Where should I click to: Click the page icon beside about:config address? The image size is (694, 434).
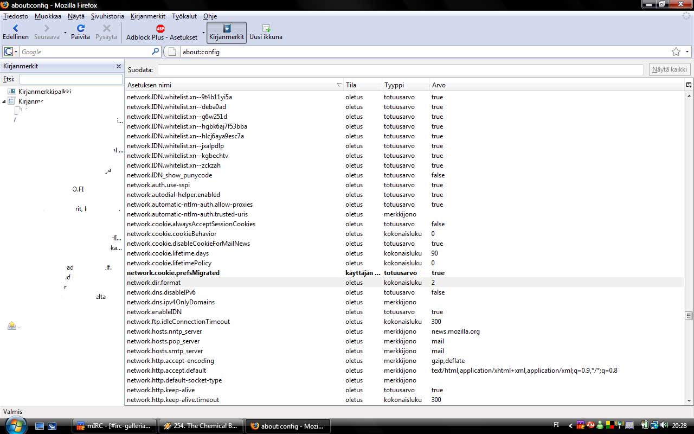172,52
